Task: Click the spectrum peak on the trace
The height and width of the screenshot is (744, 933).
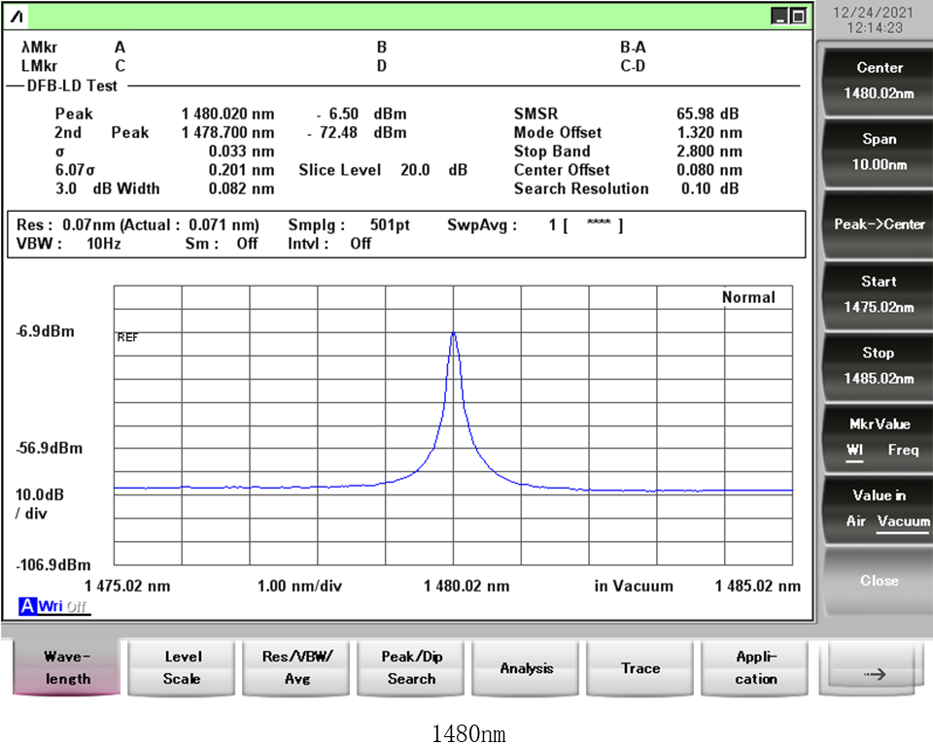Action: (x=454, y=334)
